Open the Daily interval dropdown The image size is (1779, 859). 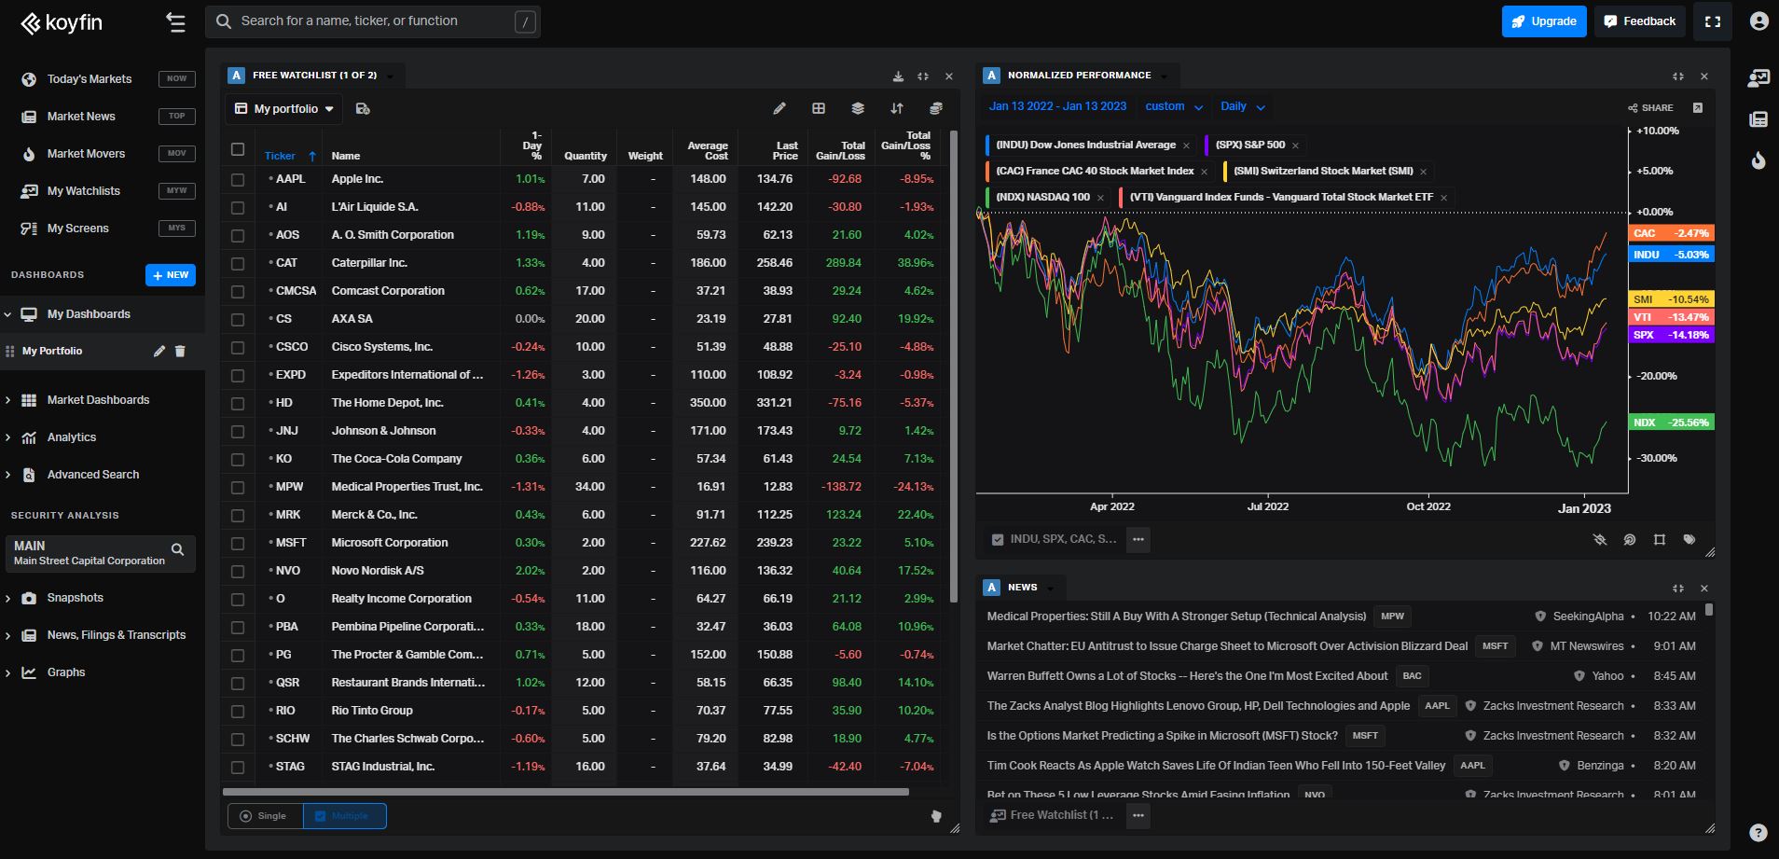[1243, 106]
